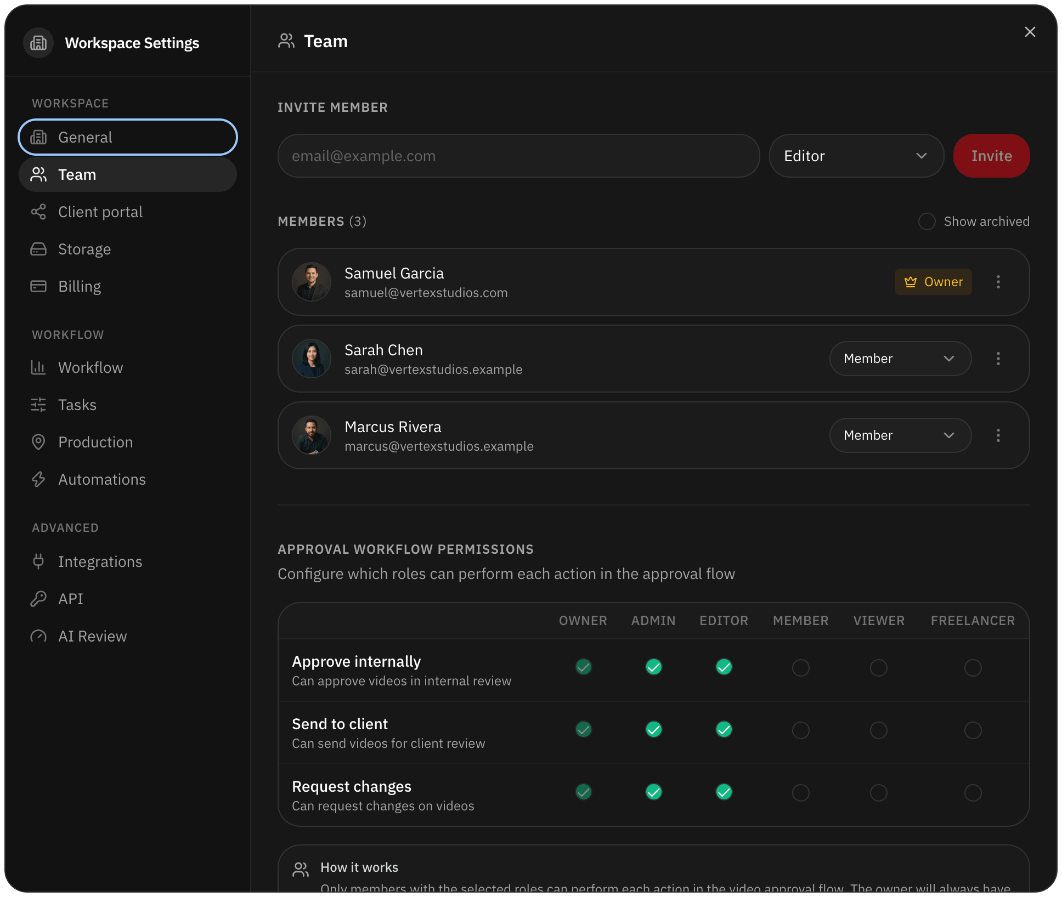The image size is (1062, 897).
Task: Enable Approve internally for Freelancer role
Action: (973, 667)
